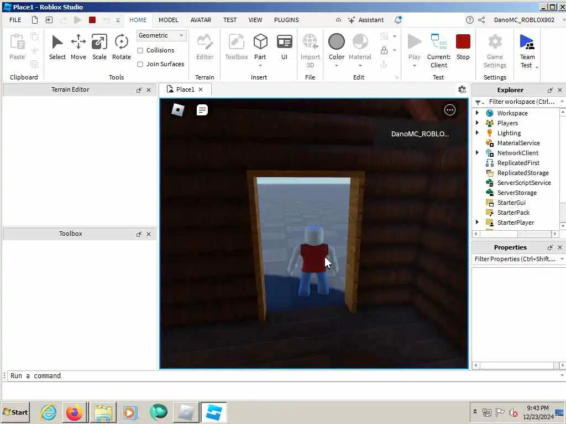Toggle Current: Client view
Image resolution: width=566 pixels, height=424 pixels.
[438, 51]
